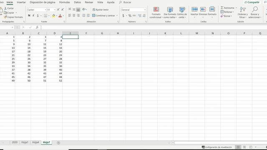This screenshot has height=150, width=267.
Task: Open the font size dropdown
Action: (x=55, y=10)
